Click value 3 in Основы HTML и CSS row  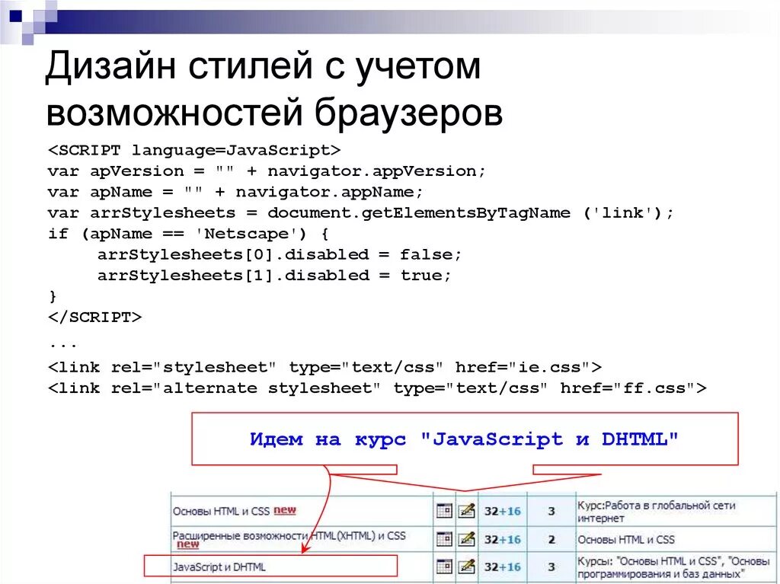pos(551,512)
